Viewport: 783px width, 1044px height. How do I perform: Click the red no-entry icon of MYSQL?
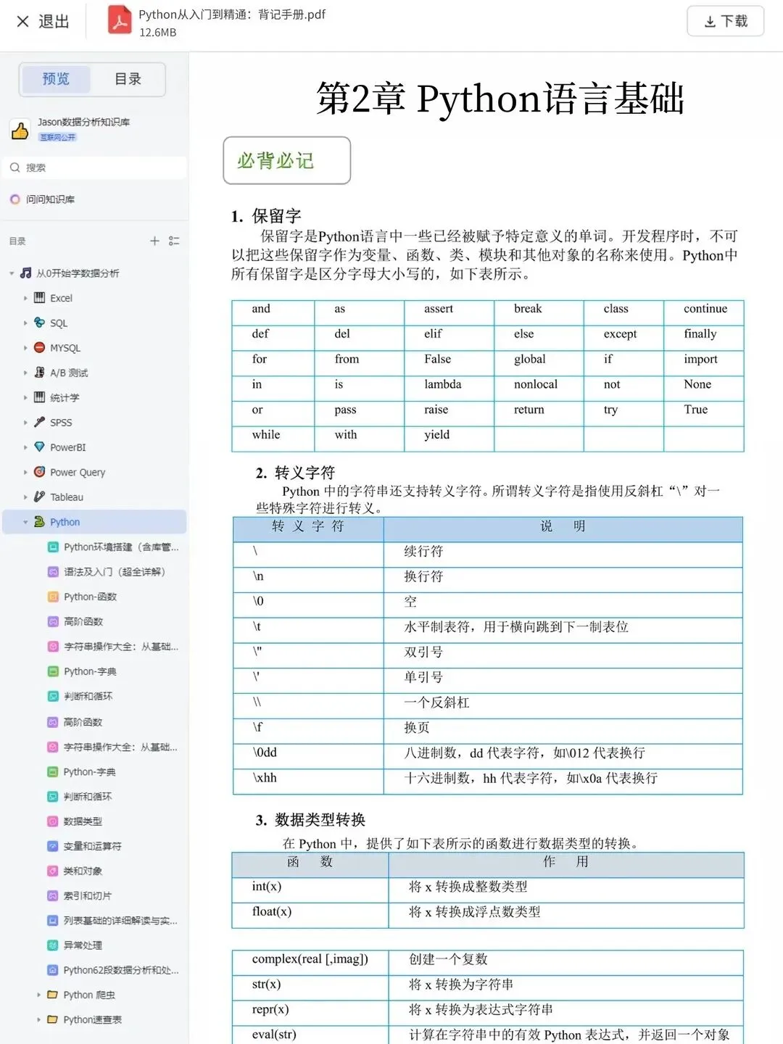40,347
